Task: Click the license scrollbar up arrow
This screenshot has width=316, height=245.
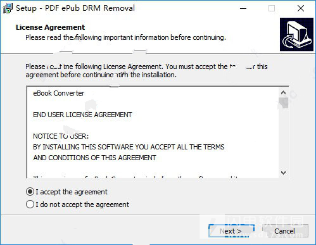Action: pyautogui.click(x=284, y=92)
